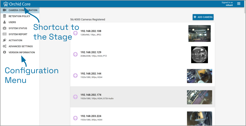View Version Information
The width and height of the screenshot is (246, 126).
click(x=20, y=52)
